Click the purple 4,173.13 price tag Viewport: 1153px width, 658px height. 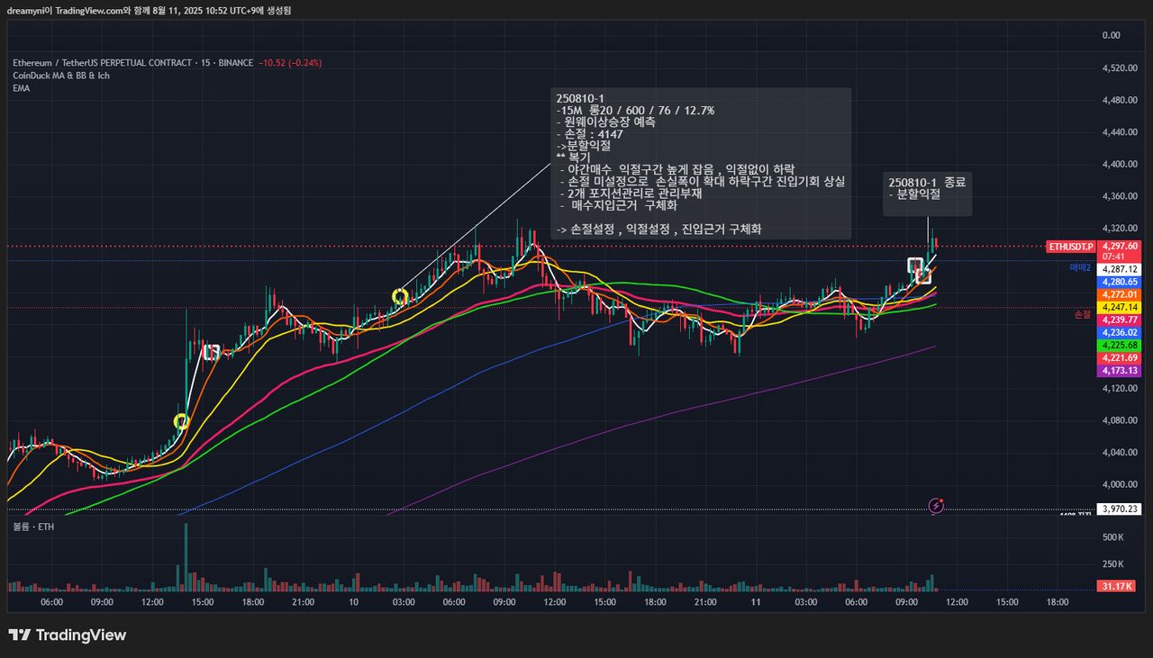click(1121, 371)
